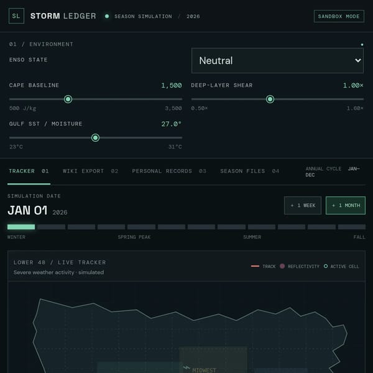
Task: Click the red Track legend line marker
Action: click(x=255, y=266)
